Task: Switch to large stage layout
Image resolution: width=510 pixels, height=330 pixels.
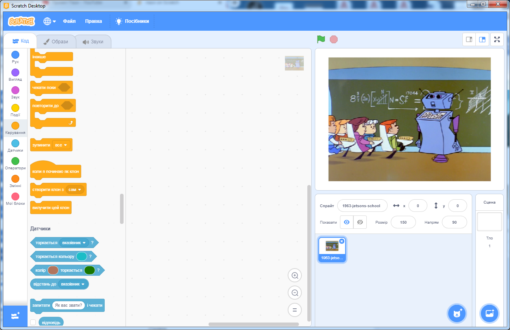Action: (482, 39)
